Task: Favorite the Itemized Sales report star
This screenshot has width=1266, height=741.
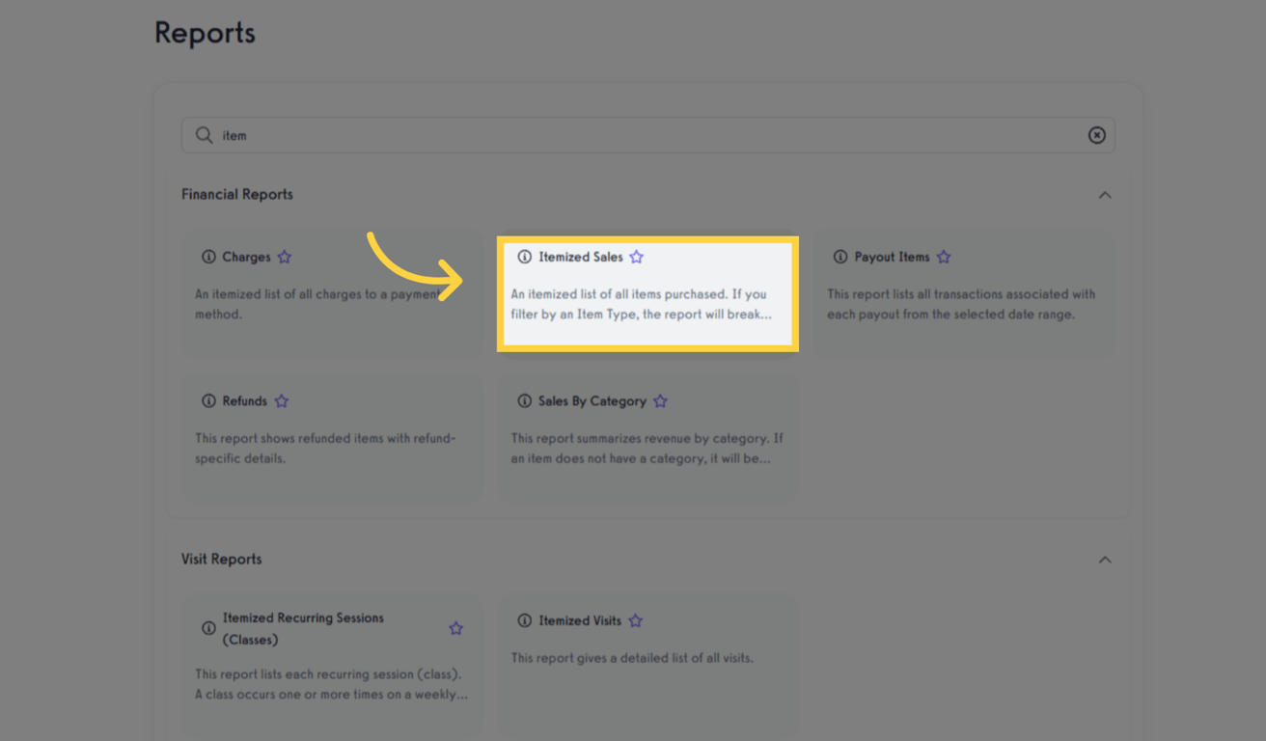Action: 636,257
